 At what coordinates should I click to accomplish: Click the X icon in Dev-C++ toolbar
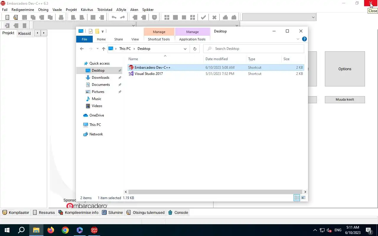[x=214, y=17]
